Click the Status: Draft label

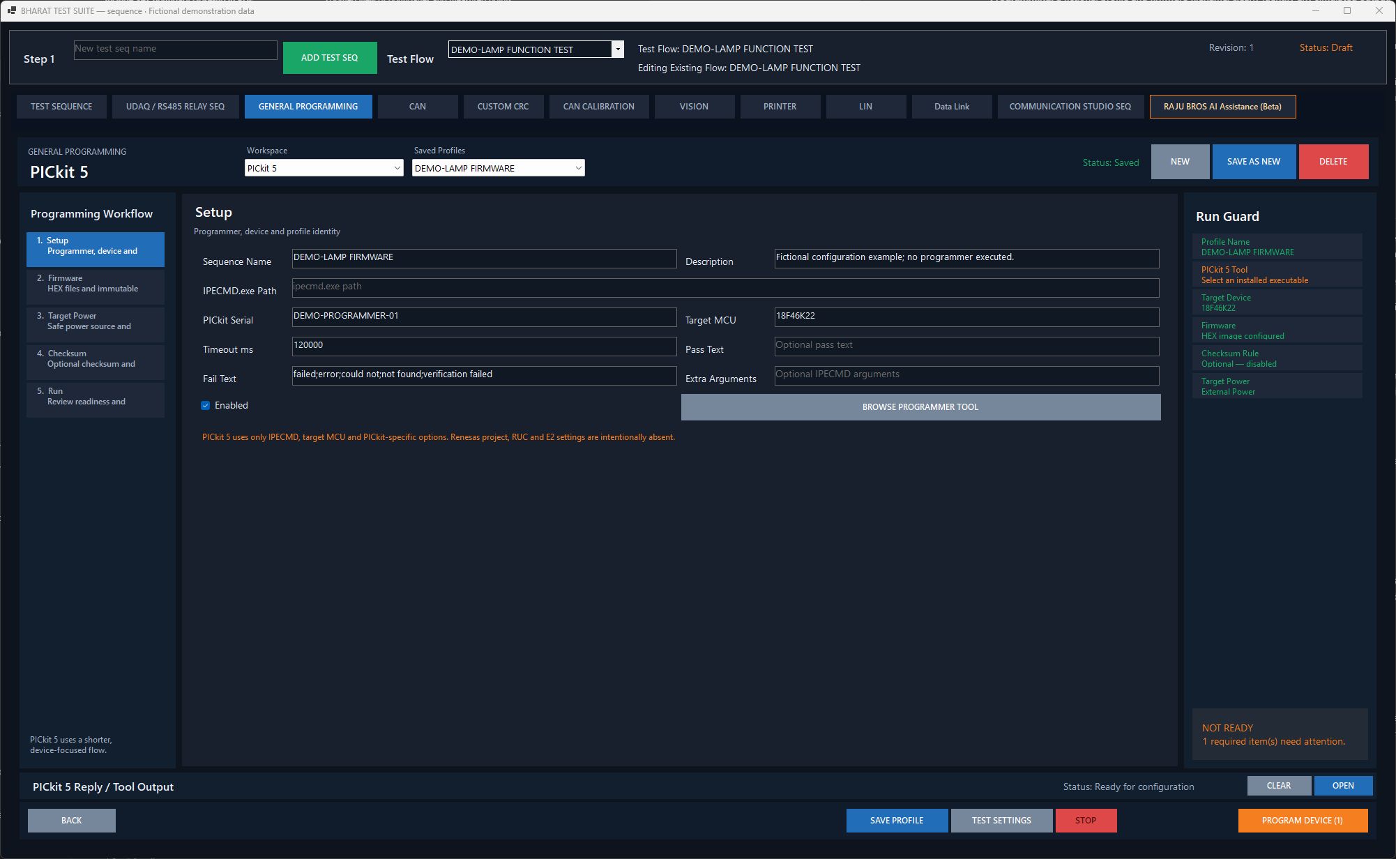pos(1326,47)
